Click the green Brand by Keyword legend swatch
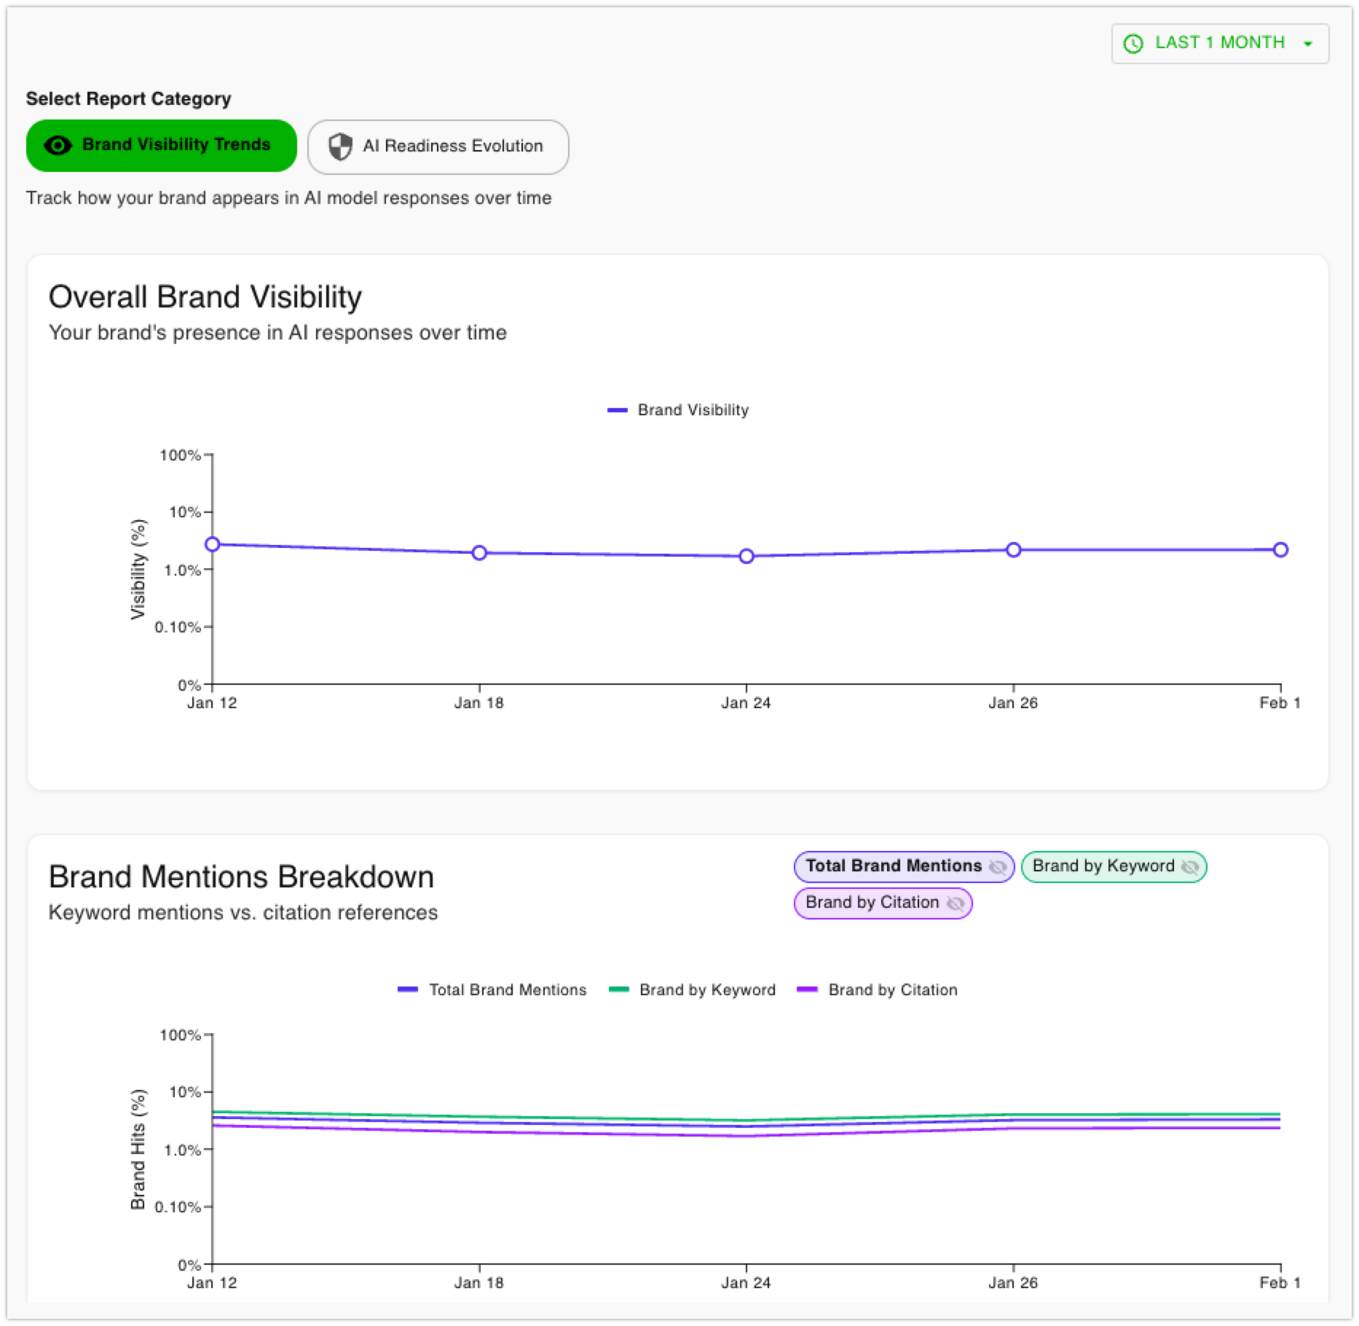Screen dimensions: 1359x1326 [x=618, y=989]
